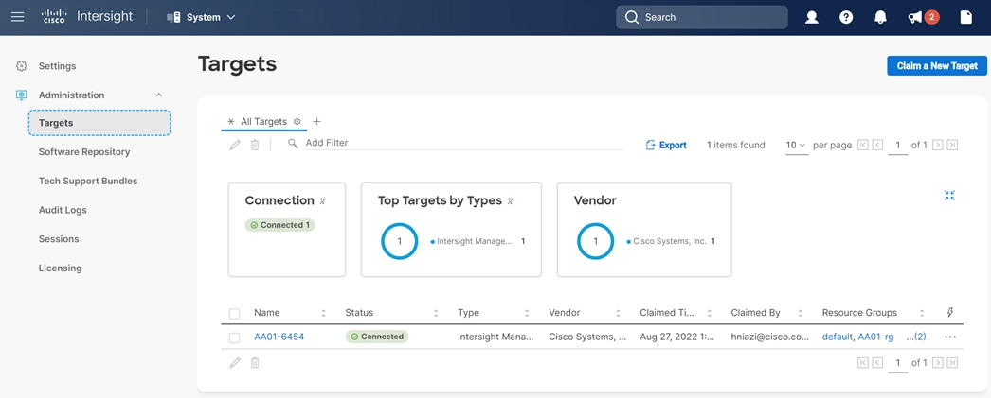Go to last page using top pager
Screen dimensions: 991x398
point(952,145)
